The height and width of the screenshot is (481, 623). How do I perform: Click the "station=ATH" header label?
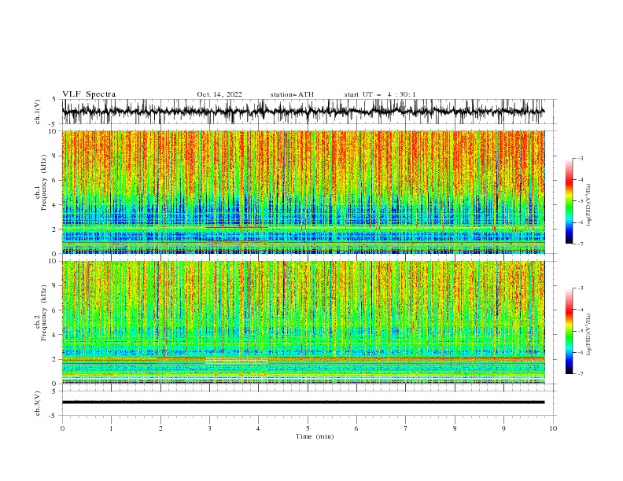coord(292,94)
